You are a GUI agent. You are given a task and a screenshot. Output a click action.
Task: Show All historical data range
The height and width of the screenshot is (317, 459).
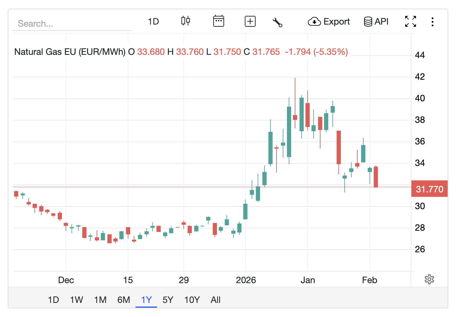215,300
